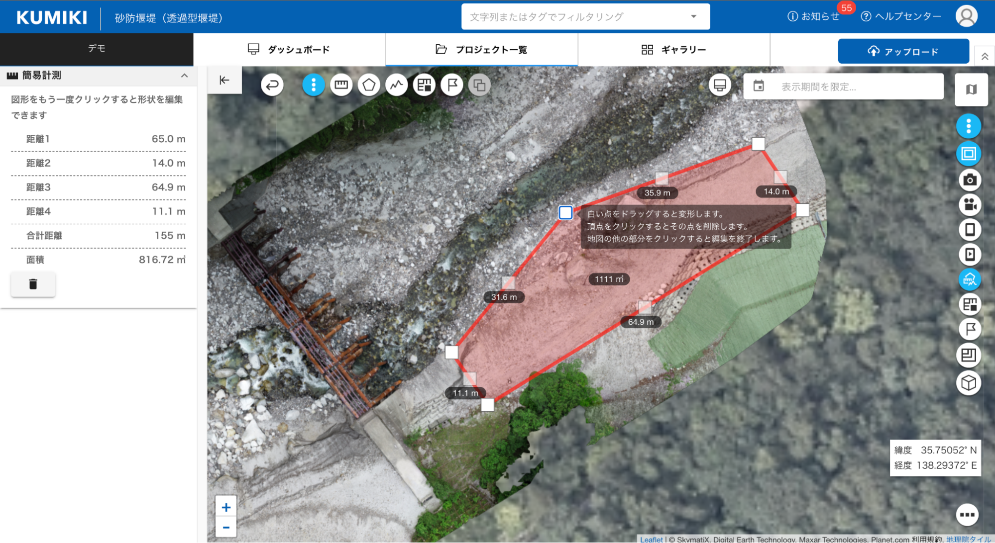
Task: Toggle the play document layer icon
Action: (970, 254)
